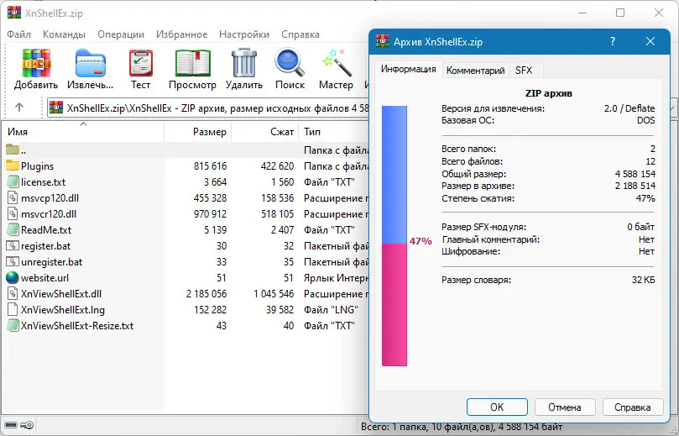Click the register.bat file icon
The width and height of the screenshot is (679, 436).
13,246
